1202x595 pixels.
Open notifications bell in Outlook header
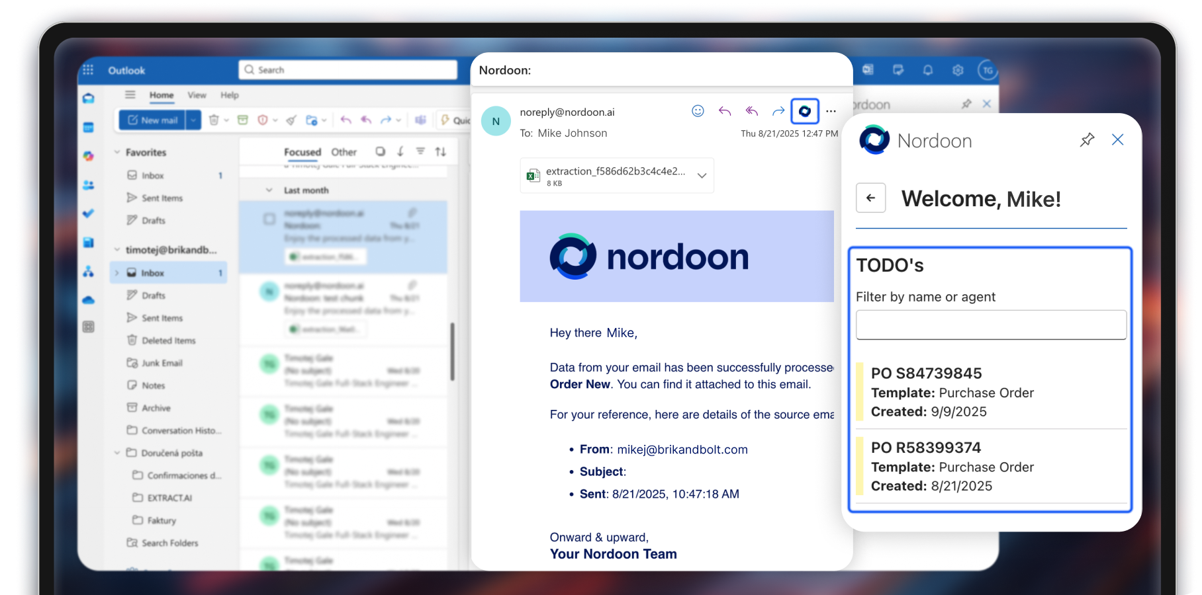[928, 70]
